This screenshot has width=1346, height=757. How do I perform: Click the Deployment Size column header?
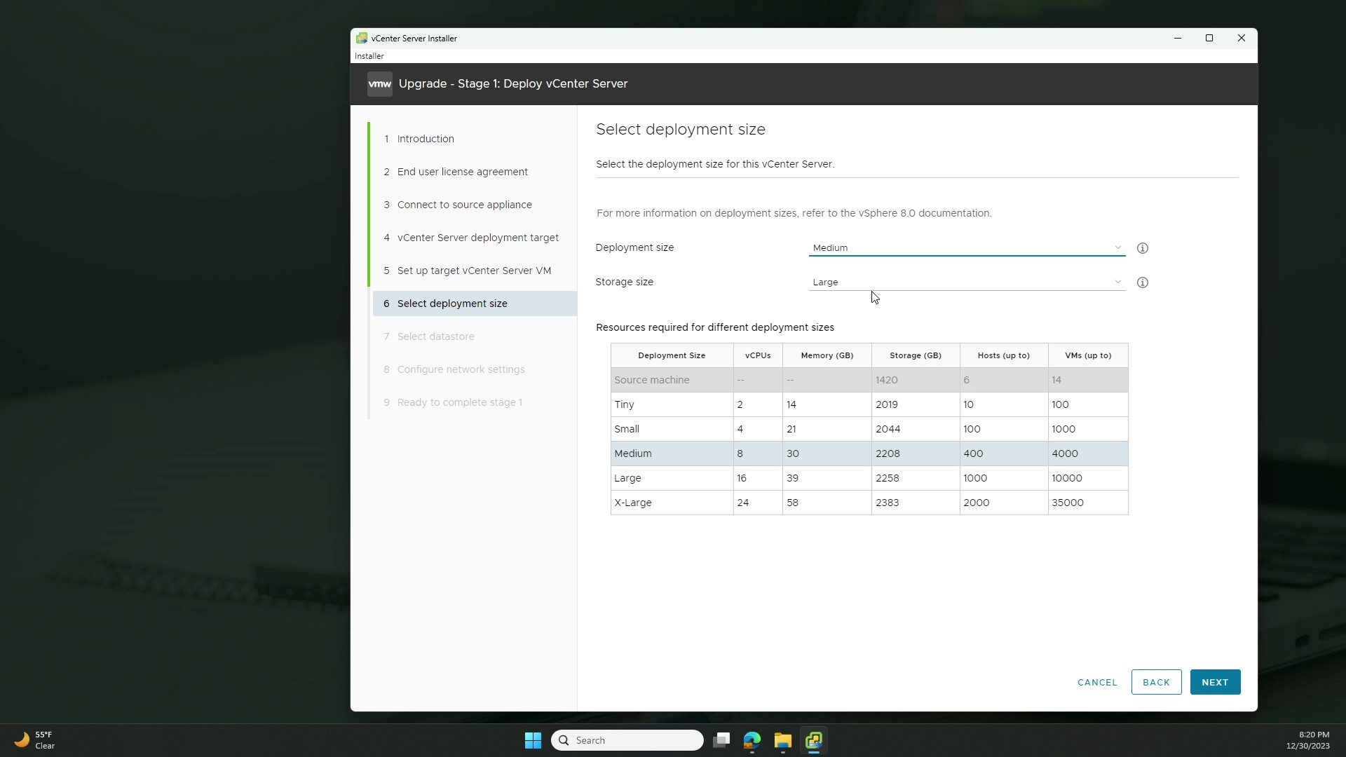[672, 355]
